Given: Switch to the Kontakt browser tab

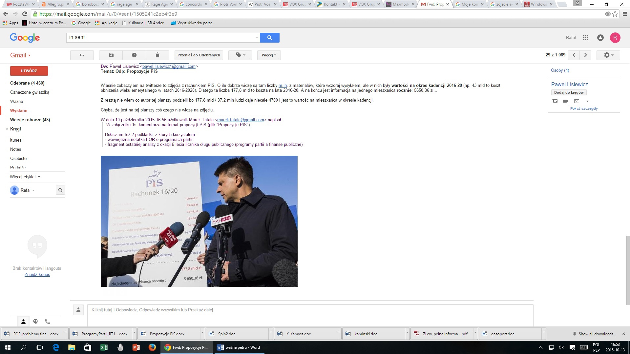Looking at the screenshot, I should click(330, 4).
